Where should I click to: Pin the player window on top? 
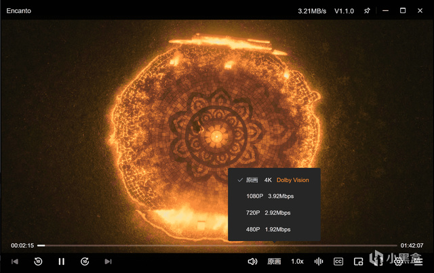point(367,11)
